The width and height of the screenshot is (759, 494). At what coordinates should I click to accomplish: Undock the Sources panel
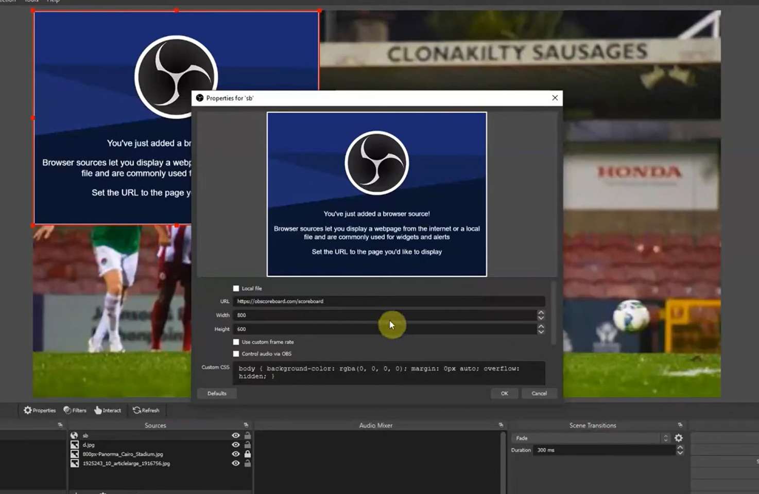(x=246, y=425)
